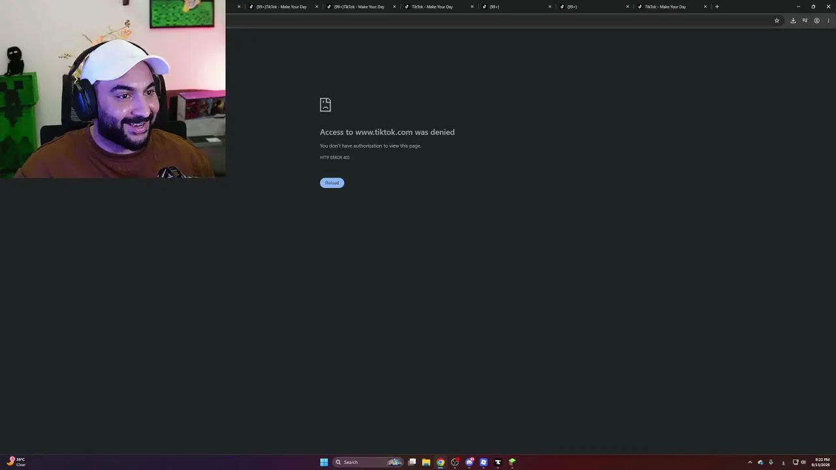The width and height of the screenshot is (836, 470).
Task: Click the microphone tray icon
Action: (771, 462)
